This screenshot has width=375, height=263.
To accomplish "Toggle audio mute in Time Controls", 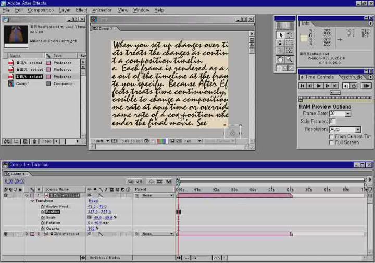I will pos(346,86).
